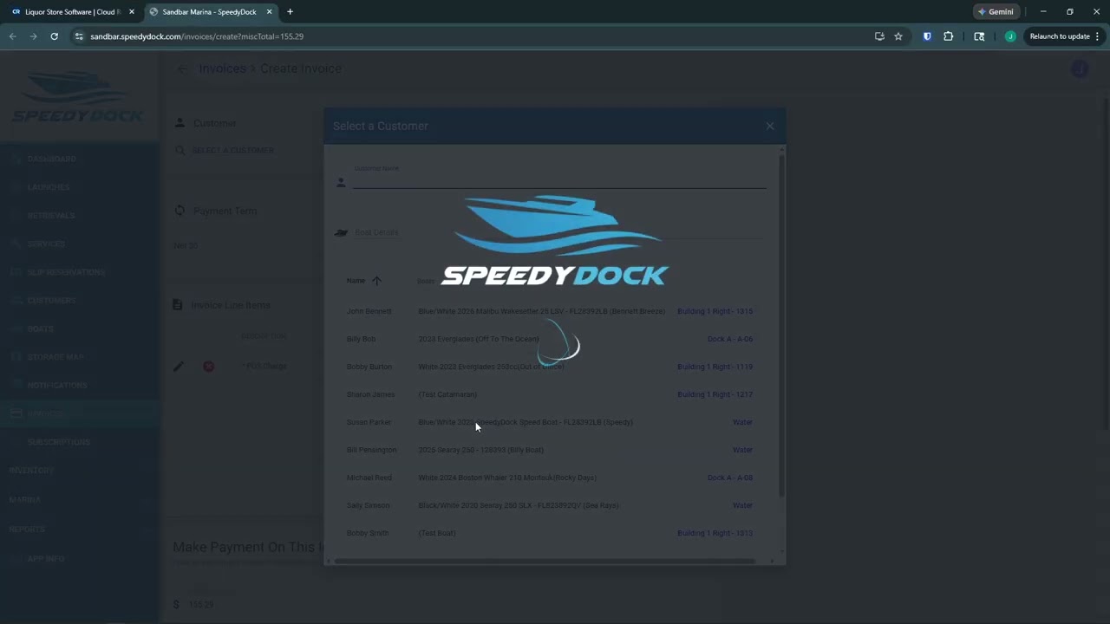Close the Select a Customer dialog
This screenshot has height=624, width=1110.
tap(769, 126)
